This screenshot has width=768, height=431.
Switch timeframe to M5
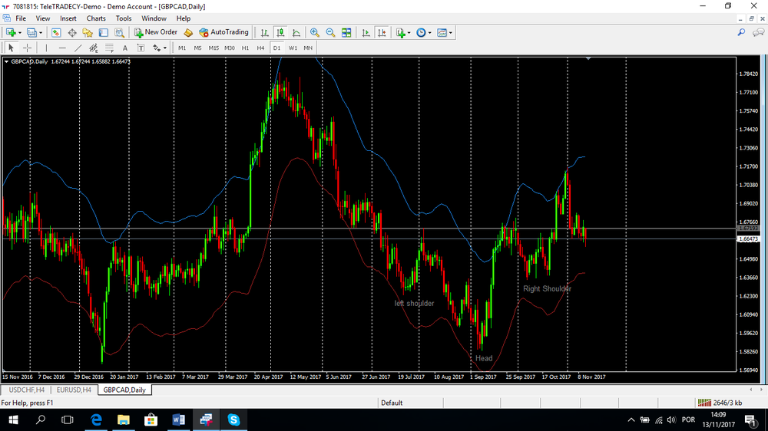pyautogui.click(x=197, y=48)
